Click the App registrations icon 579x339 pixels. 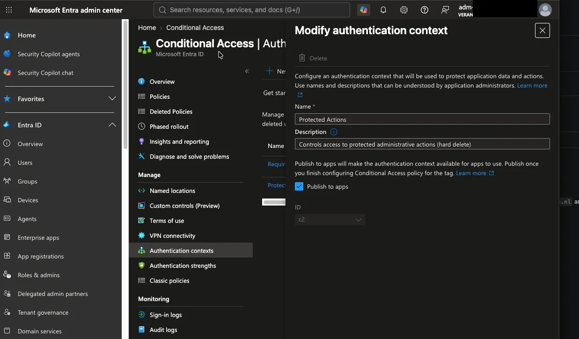tap(7, 256)
